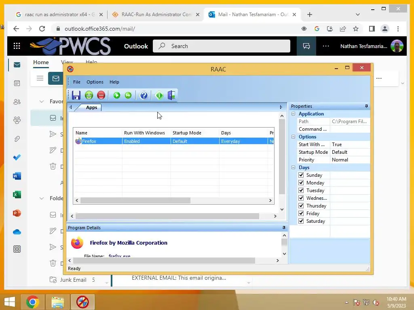Toggle the Thursday checkbox
Screen dimensions: 414x310
[x=301, y=205]
